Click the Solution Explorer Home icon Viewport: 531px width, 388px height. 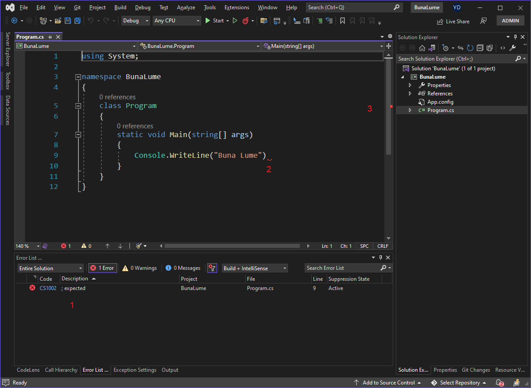422,48
